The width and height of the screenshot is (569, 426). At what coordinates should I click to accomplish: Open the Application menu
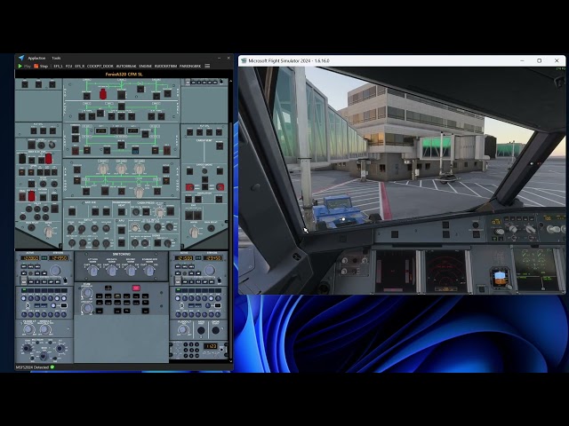tap(36, 58)
